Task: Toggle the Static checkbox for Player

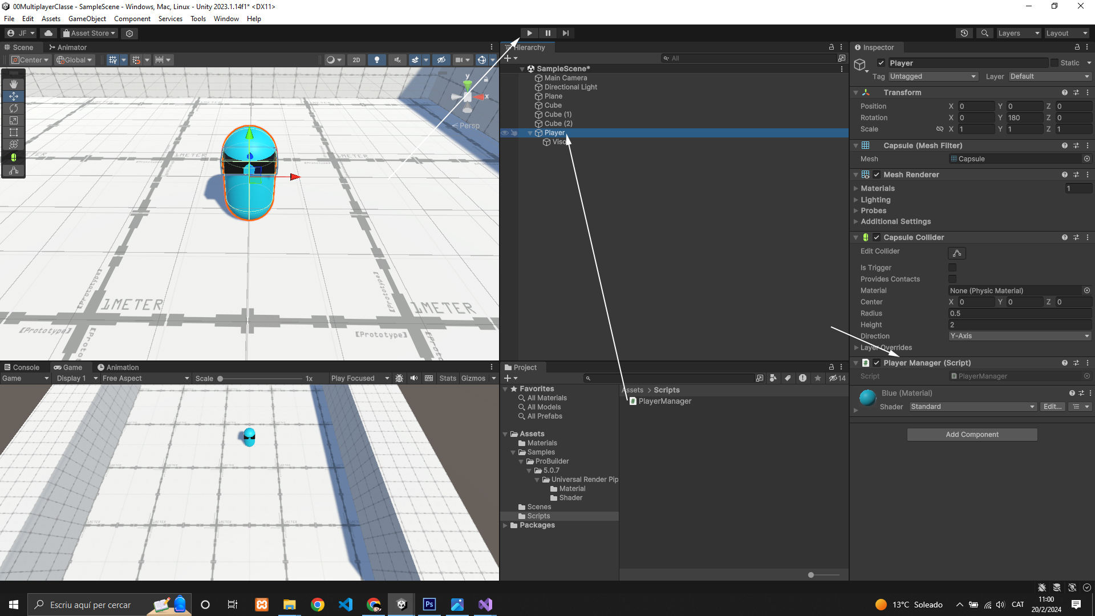Action: (x=1055, y=63)
